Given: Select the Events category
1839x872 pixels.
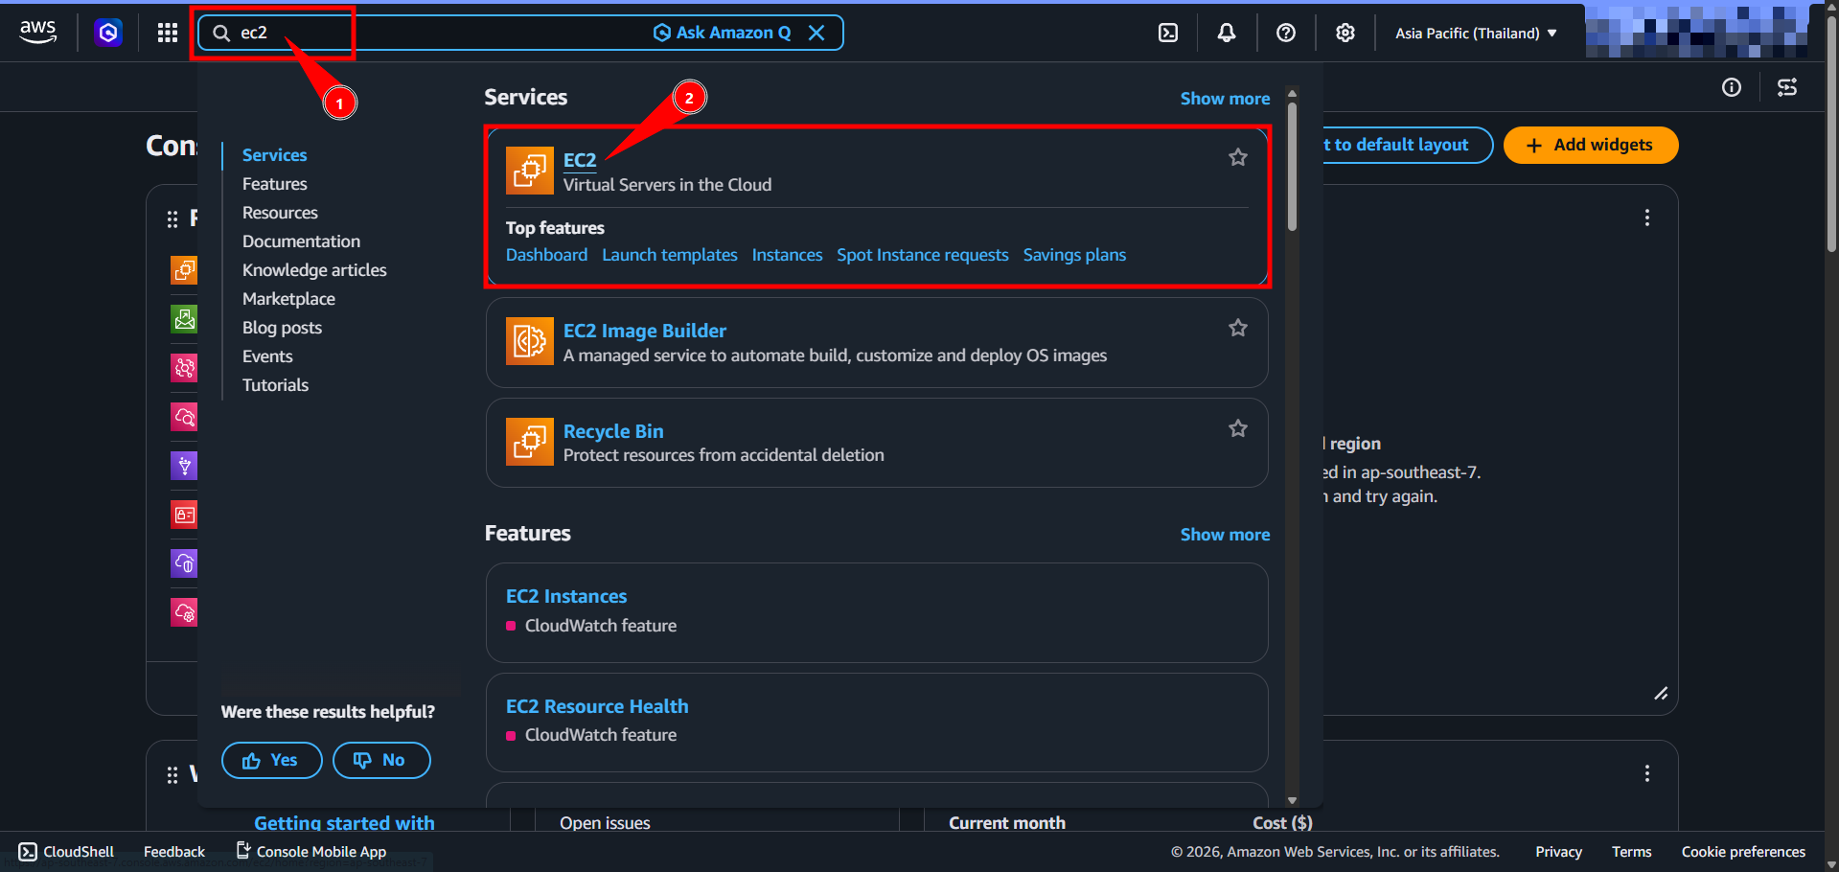Looking at the screenshot, I should pos(267,356).
